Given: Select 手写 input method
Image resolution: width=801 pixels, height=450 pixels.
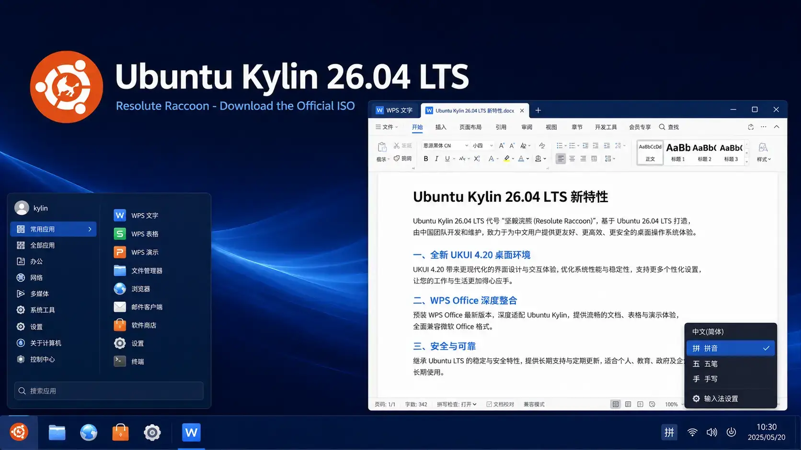Looking at the screenshot, I should (730, 379).
